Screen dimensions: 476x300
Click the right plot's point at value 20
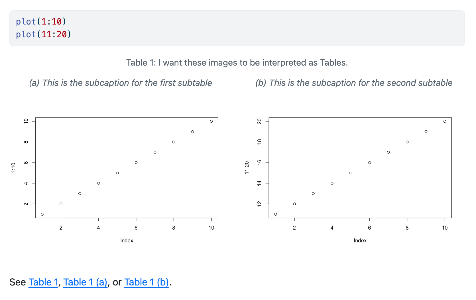(445, 121)
